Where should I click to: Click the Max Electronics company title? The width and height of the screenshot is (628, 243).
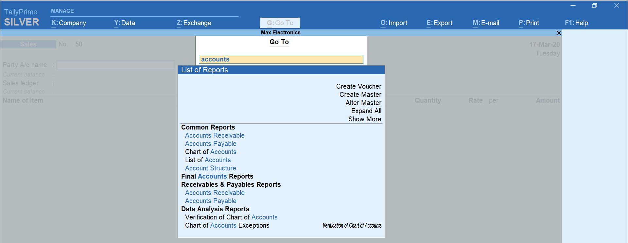tap(281, 32)
